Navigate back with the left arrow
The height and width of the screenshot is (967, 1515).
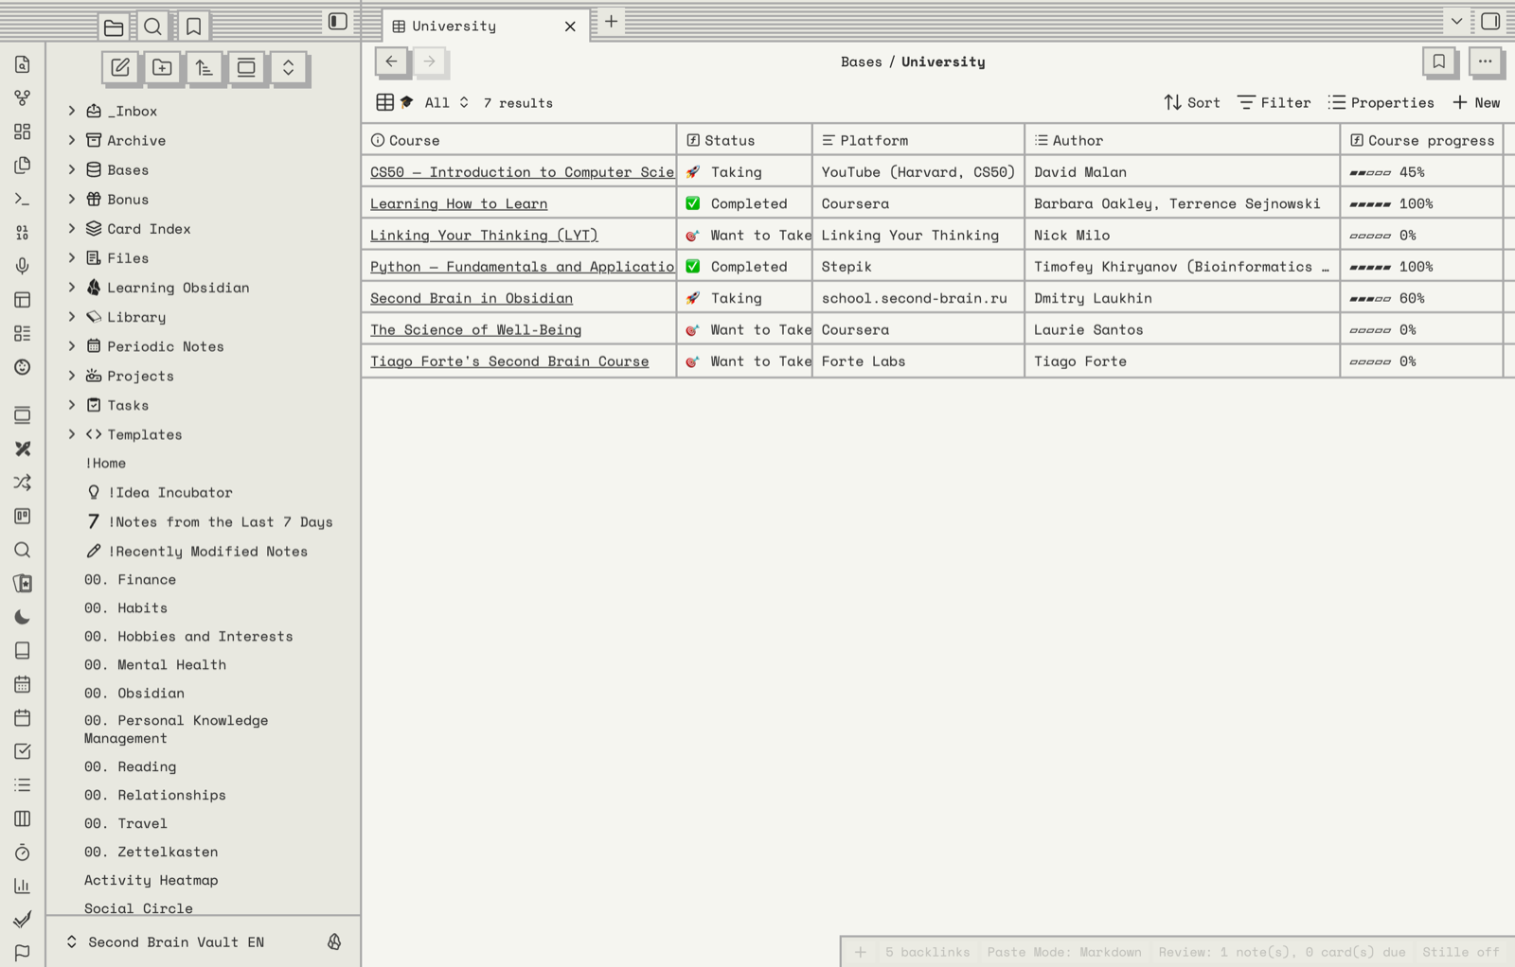pos(392,62)
